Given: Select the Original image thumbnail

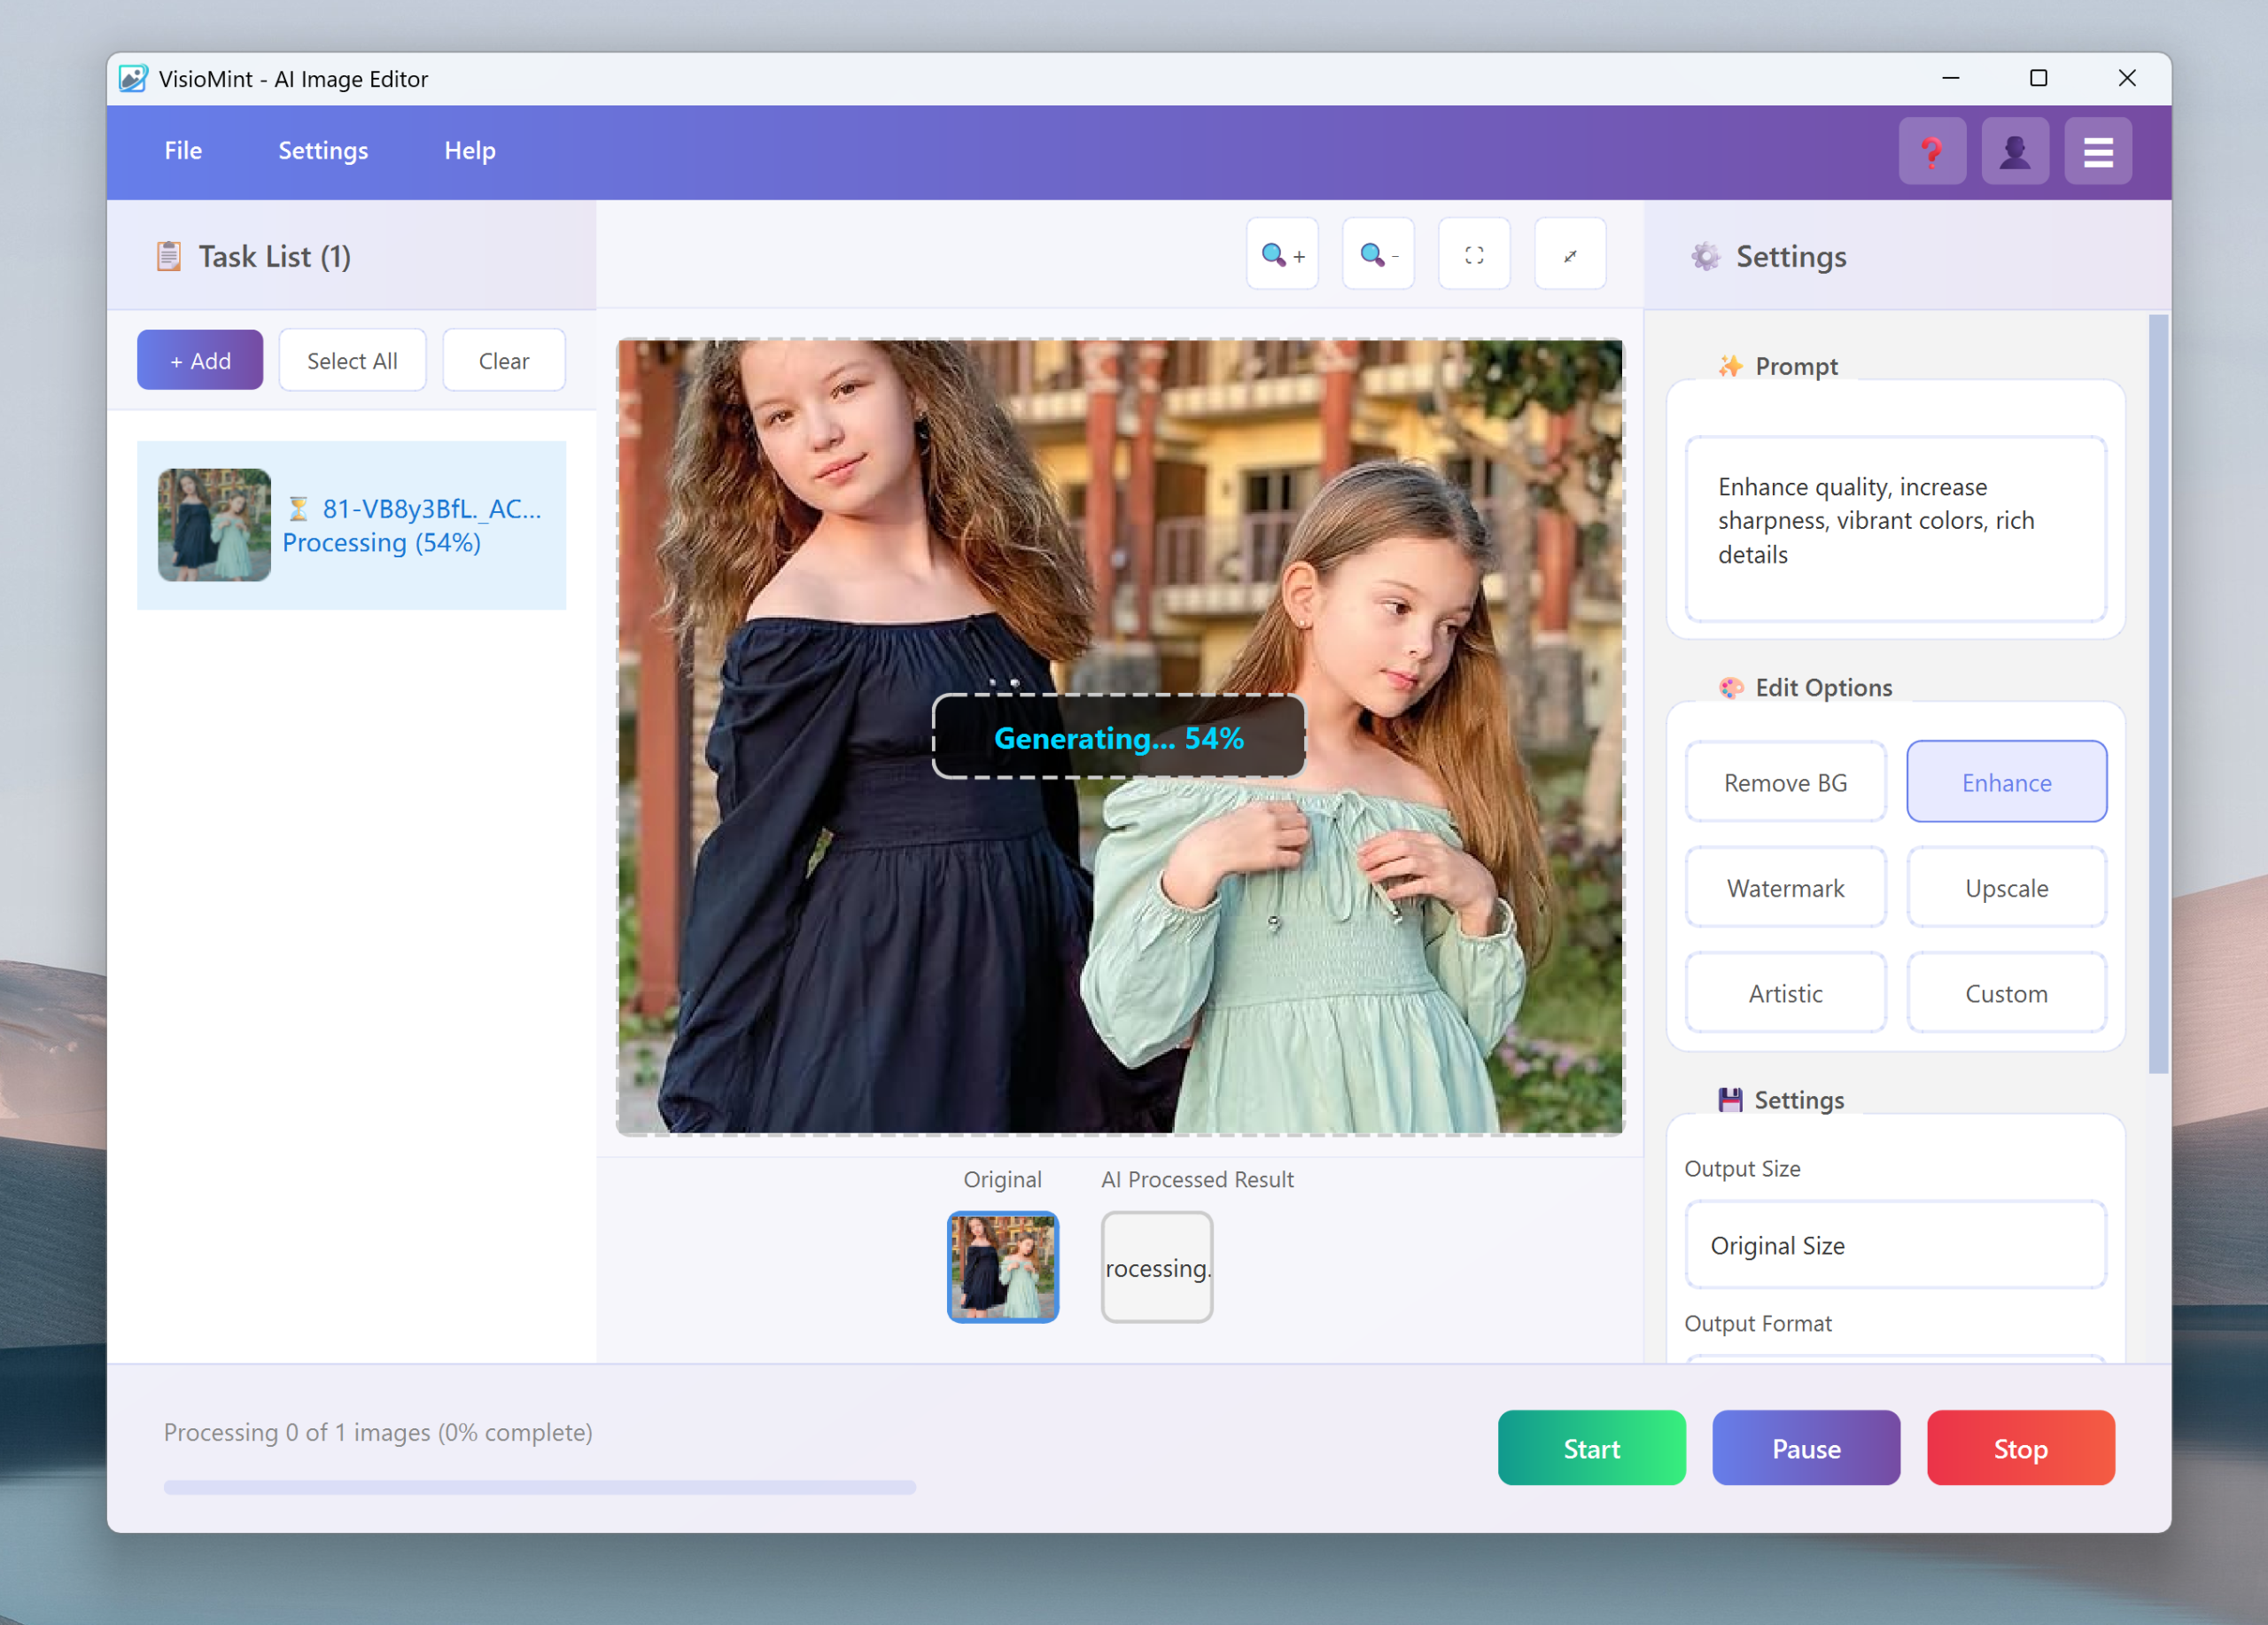Looking at the screenshot, I should click(1002, 1266).
